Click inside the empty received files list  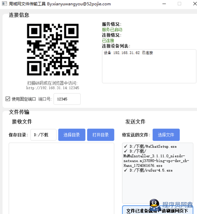point(61,177)
